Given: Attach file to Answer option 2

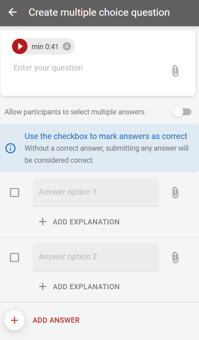Looking at the screenshot, I should click(175, 257).
